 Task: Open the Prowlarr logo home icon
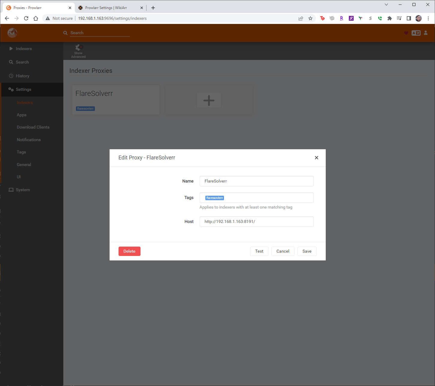pos(12,33)
